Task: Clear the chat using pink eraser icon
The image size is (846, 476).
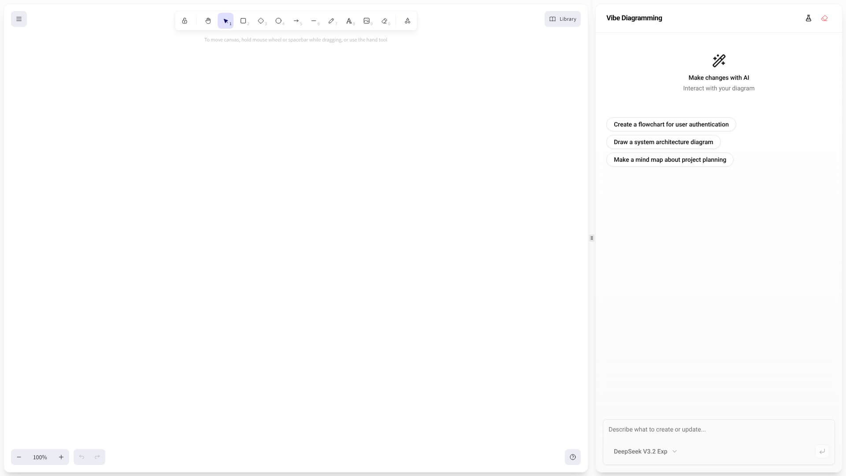Action: pyautogui.click(x=825, y=18)
